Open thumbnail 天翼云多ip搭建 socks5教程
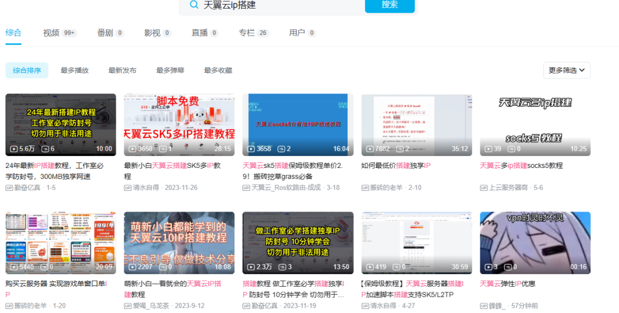The image size is (619, 313). pyautogui.click(x=535, y=125)
